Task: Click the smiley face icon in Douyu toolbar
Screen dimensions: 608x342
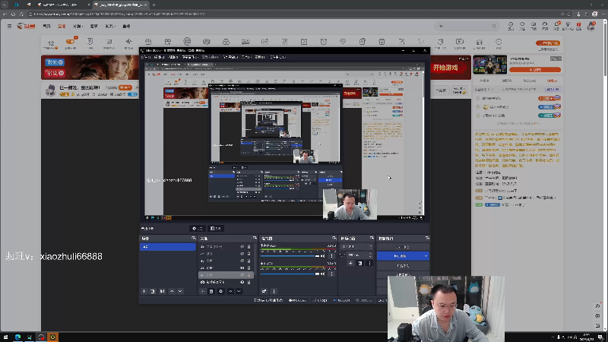Action: (499, 42)
